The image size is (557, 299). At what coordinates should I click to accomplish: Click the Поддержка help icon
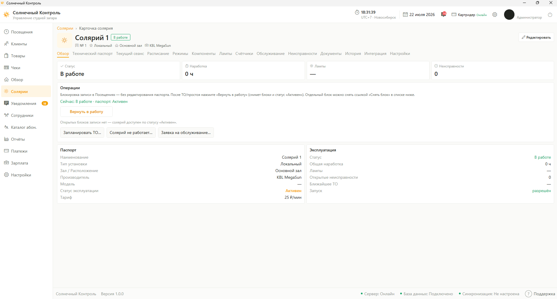tap(528, 294)
